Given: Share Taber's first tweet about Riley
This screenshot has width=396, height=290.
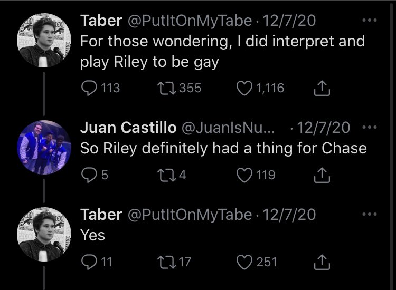Looking at the screenshot, I should 320,88.
